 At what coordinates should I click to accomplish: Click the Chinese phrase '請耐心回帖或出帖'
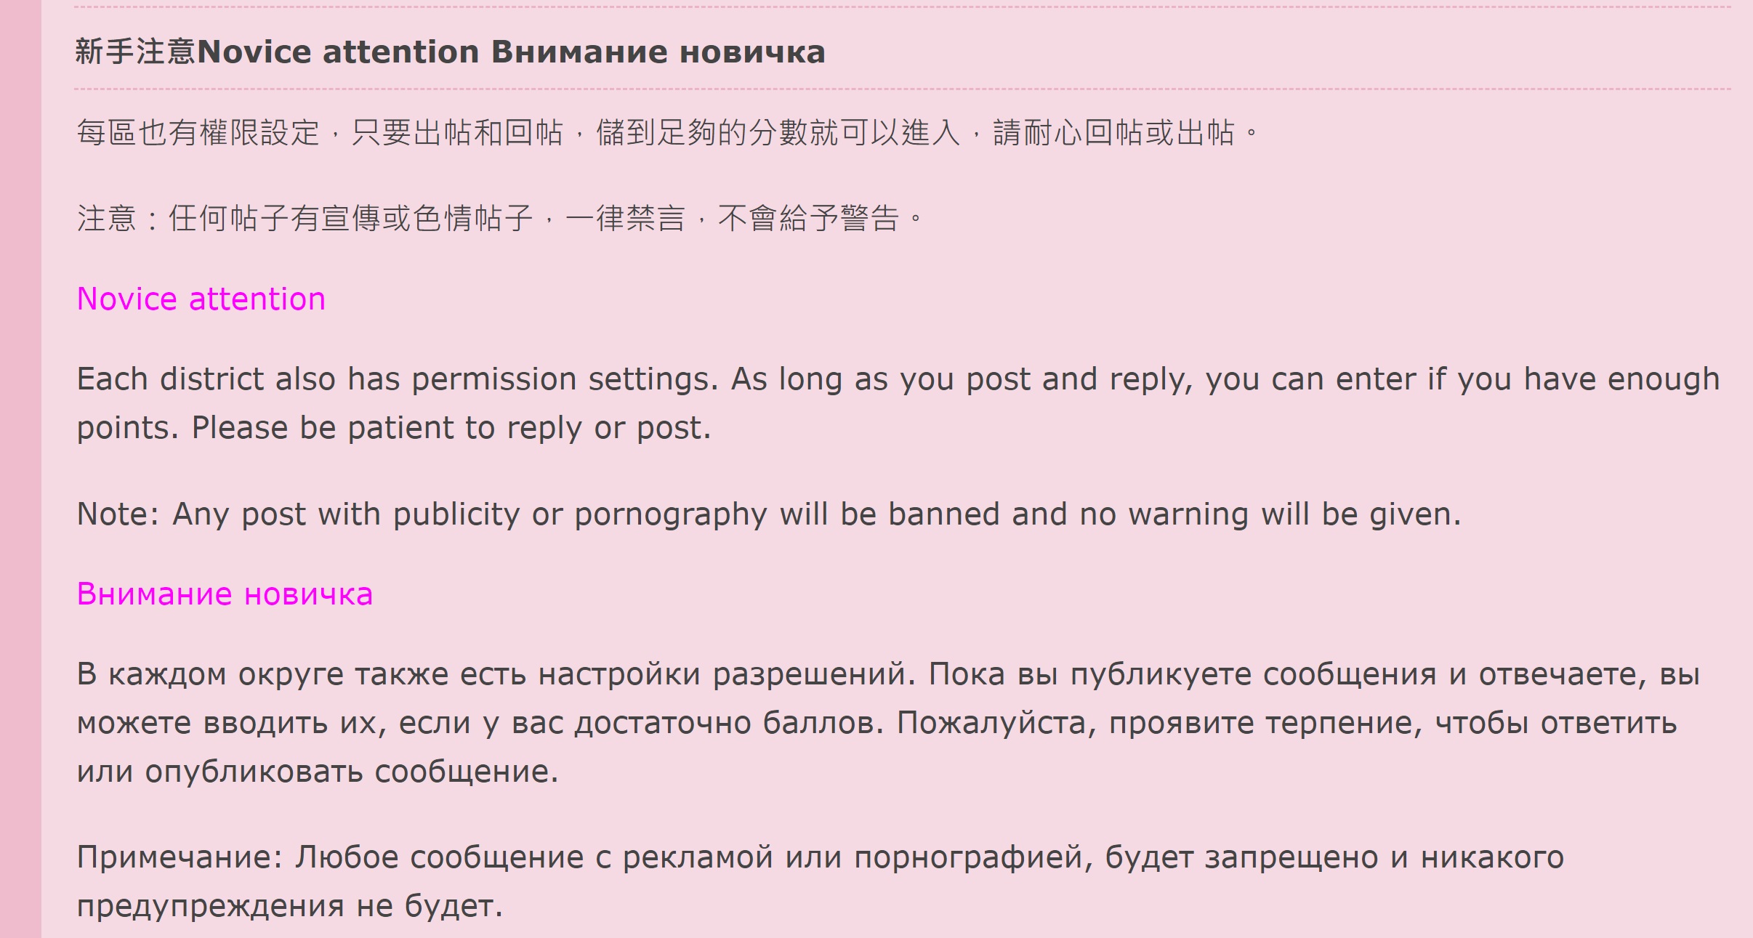click(1114, 132)
